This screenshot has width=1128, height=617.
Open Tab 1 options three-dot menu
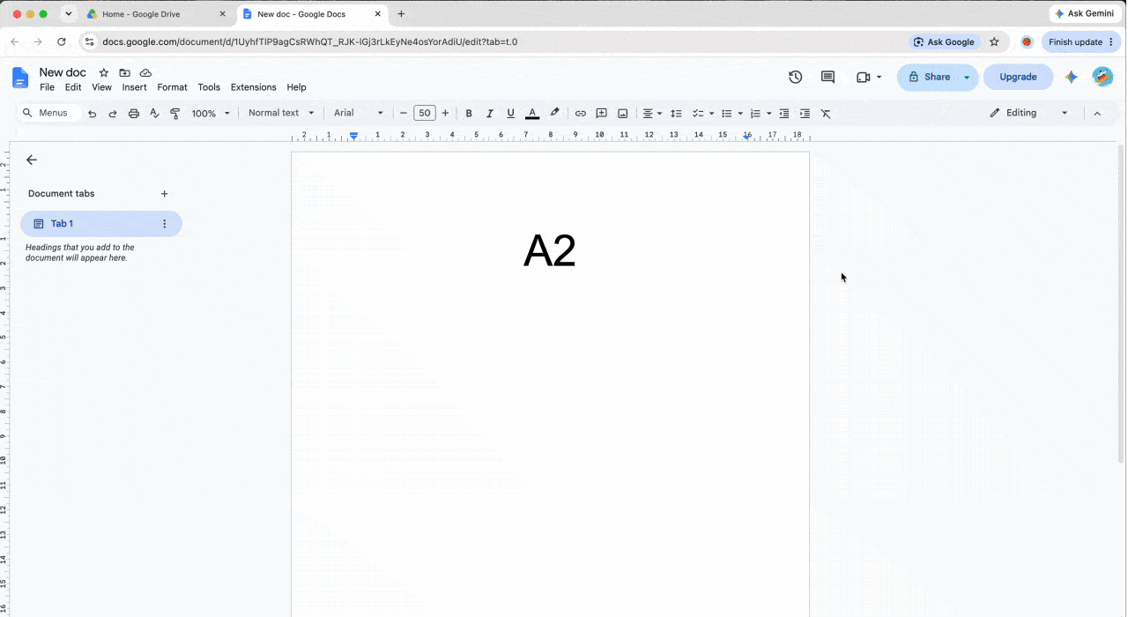(164, 224)
